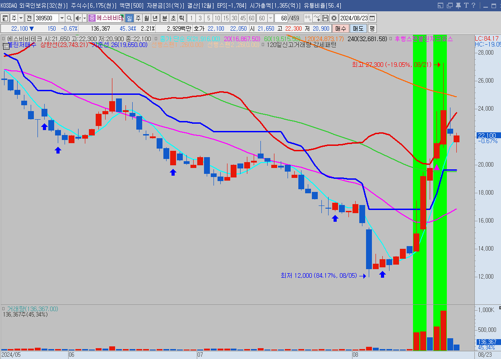Select the 주 weekly period toggle

[138, 18]
